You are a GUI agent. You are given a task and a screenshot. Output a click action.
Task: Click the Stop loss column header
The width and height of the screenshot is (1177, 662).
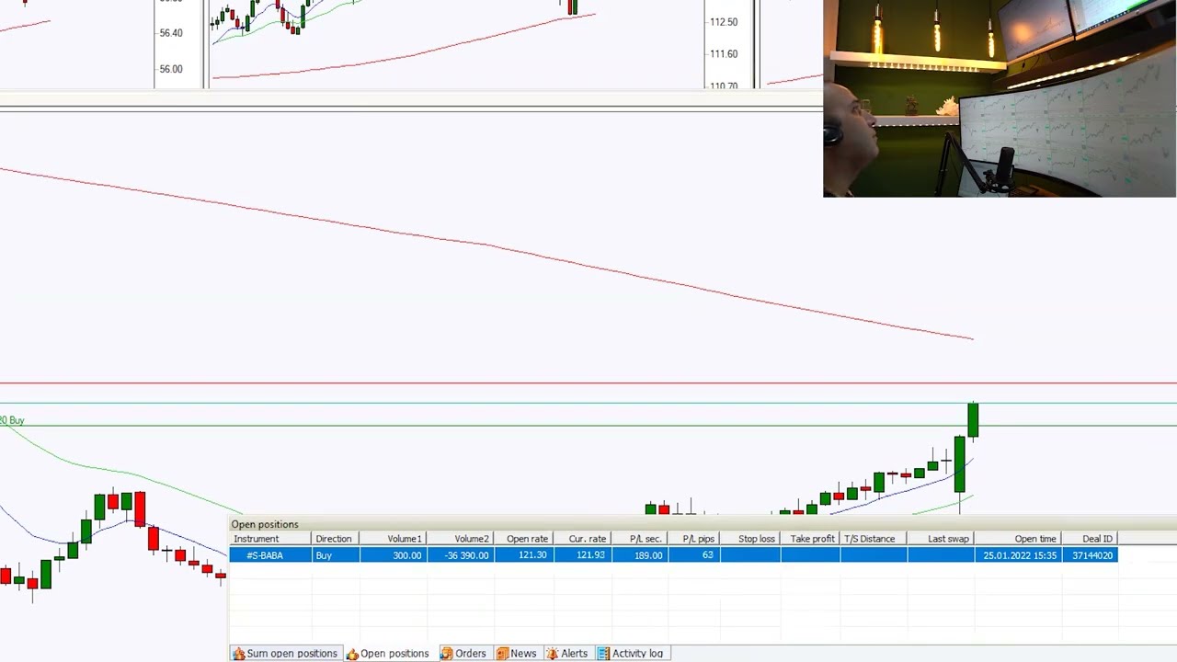tap(756, 539)
